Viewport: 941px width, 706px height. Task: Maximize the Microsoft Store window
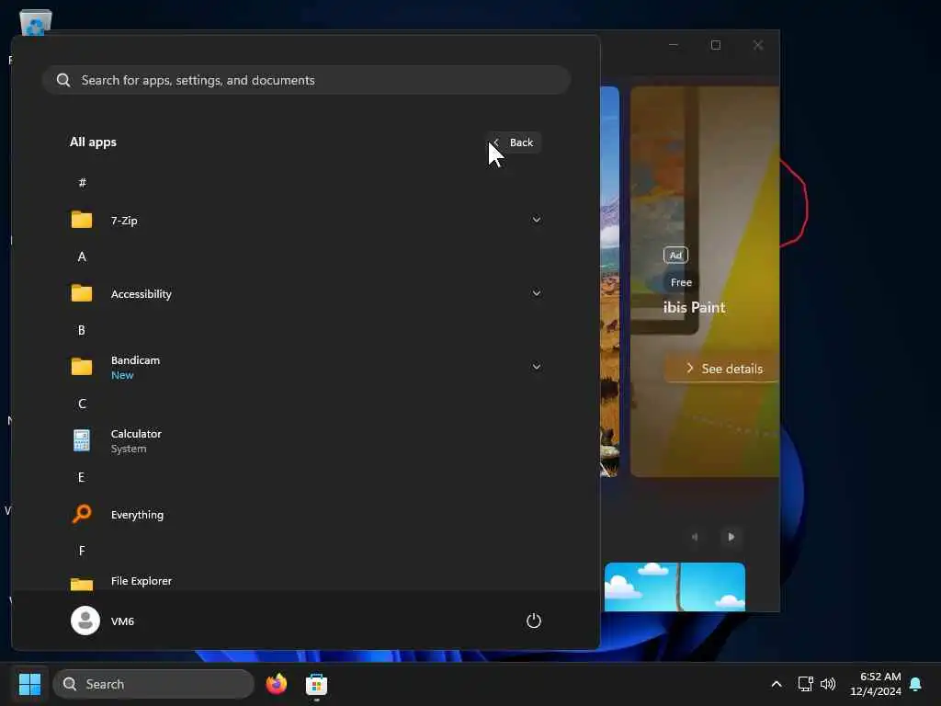715,45
